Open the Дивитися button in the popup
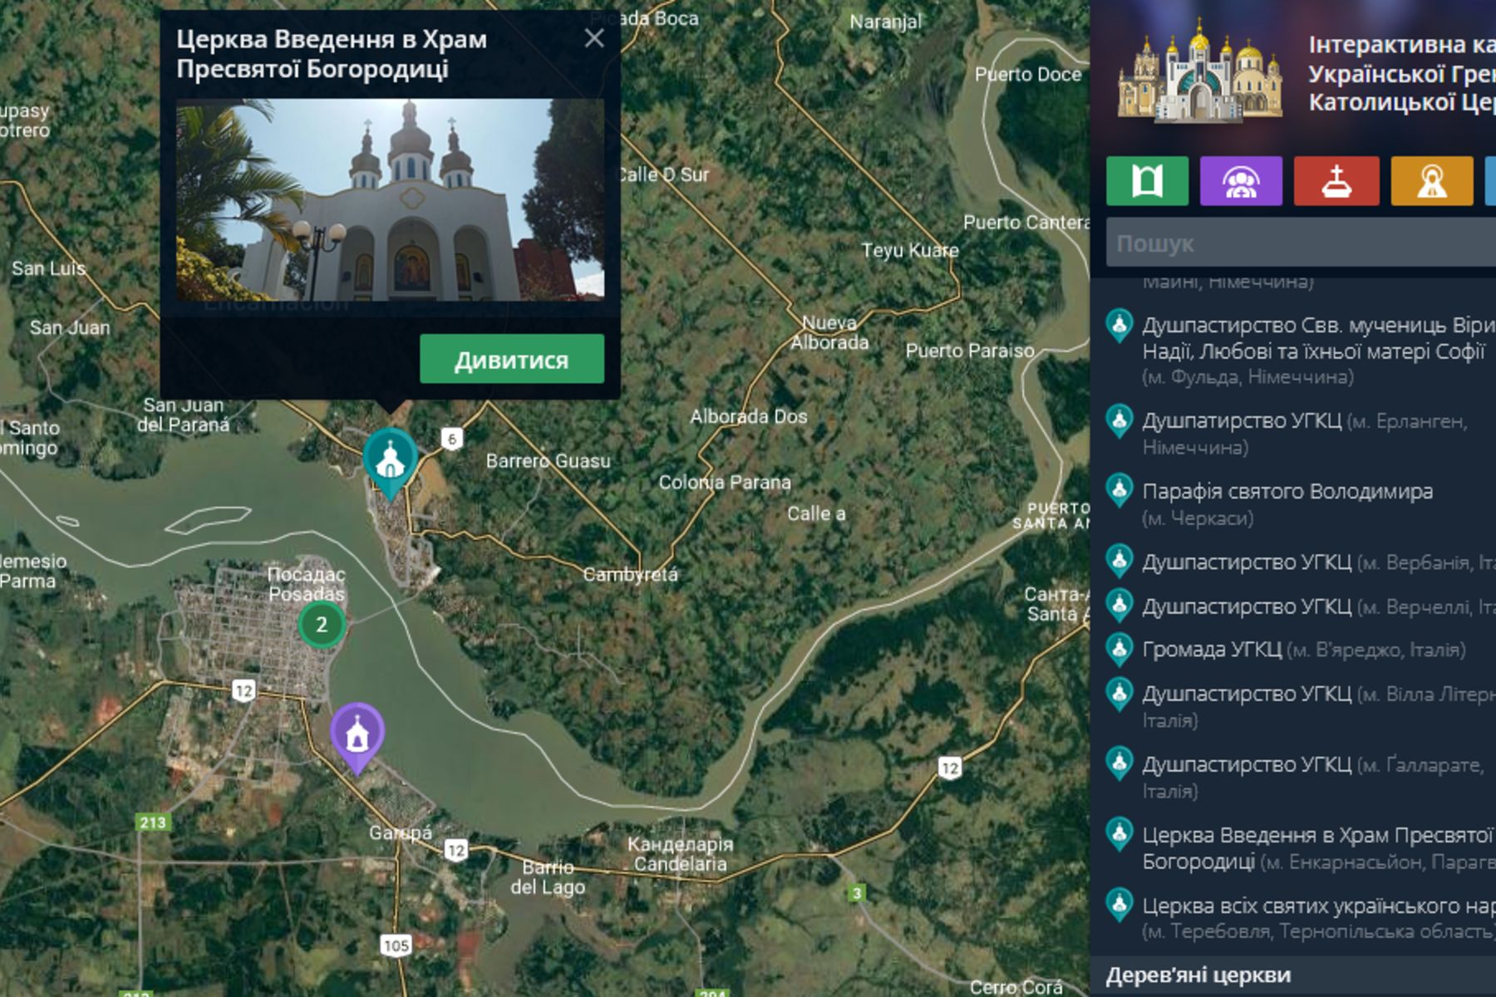 [x=512, y=361]
